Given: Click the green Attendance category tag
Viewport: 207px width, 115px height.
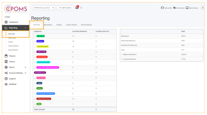Looking at the screenshot, I should coord(41,36).
